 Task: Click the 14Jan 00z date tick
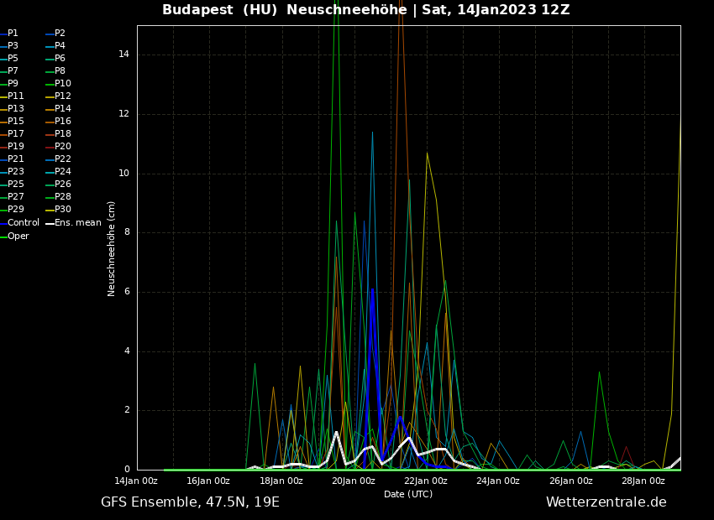click(136, 481)
